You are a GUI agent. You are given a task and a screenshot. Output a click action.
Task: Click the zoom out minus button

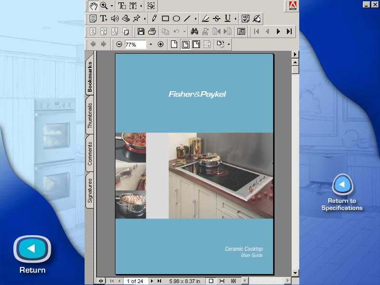(x=119, y=44)
